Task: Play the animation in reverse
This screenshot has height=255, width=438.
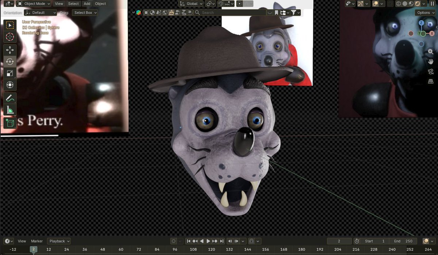Action: tap(202, 241)
